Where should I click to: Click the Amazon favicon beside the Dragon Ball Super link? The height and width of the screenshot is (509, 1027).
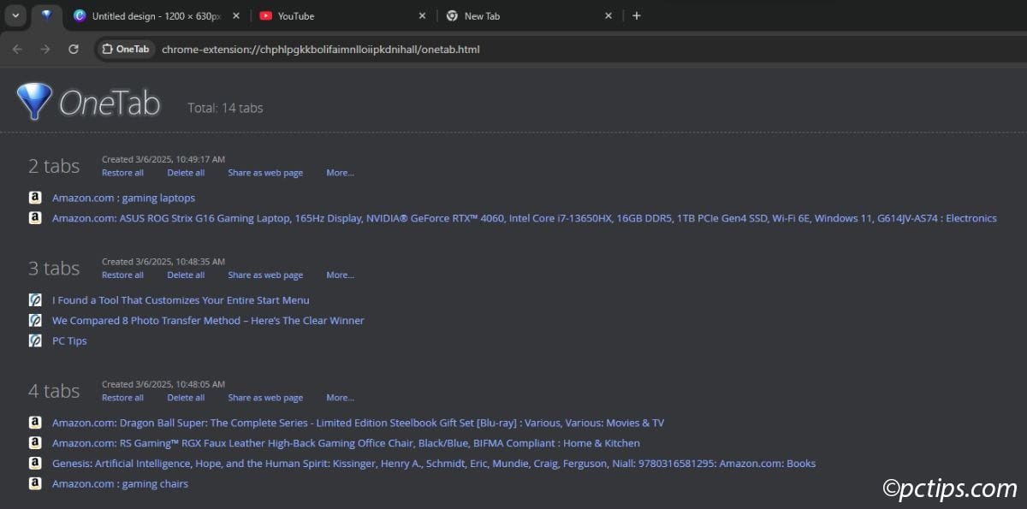(35, 422)
